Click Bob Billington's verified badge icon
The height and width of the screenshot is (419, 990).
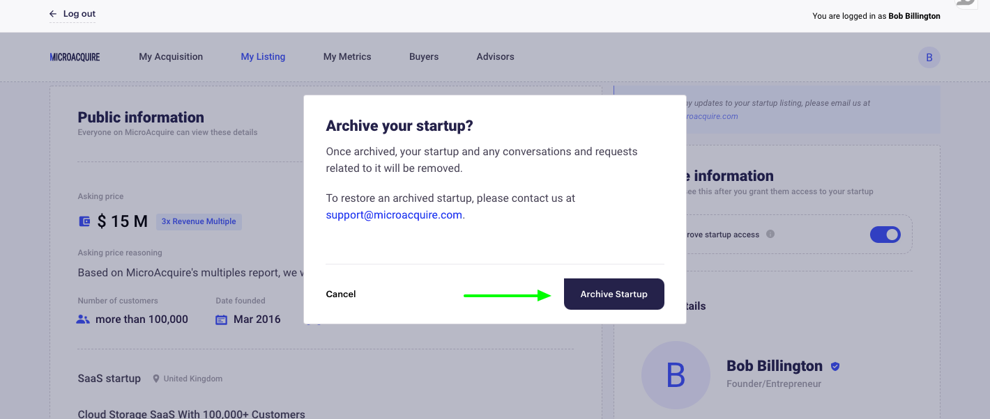pyautogui.click(x=835, y=366)
